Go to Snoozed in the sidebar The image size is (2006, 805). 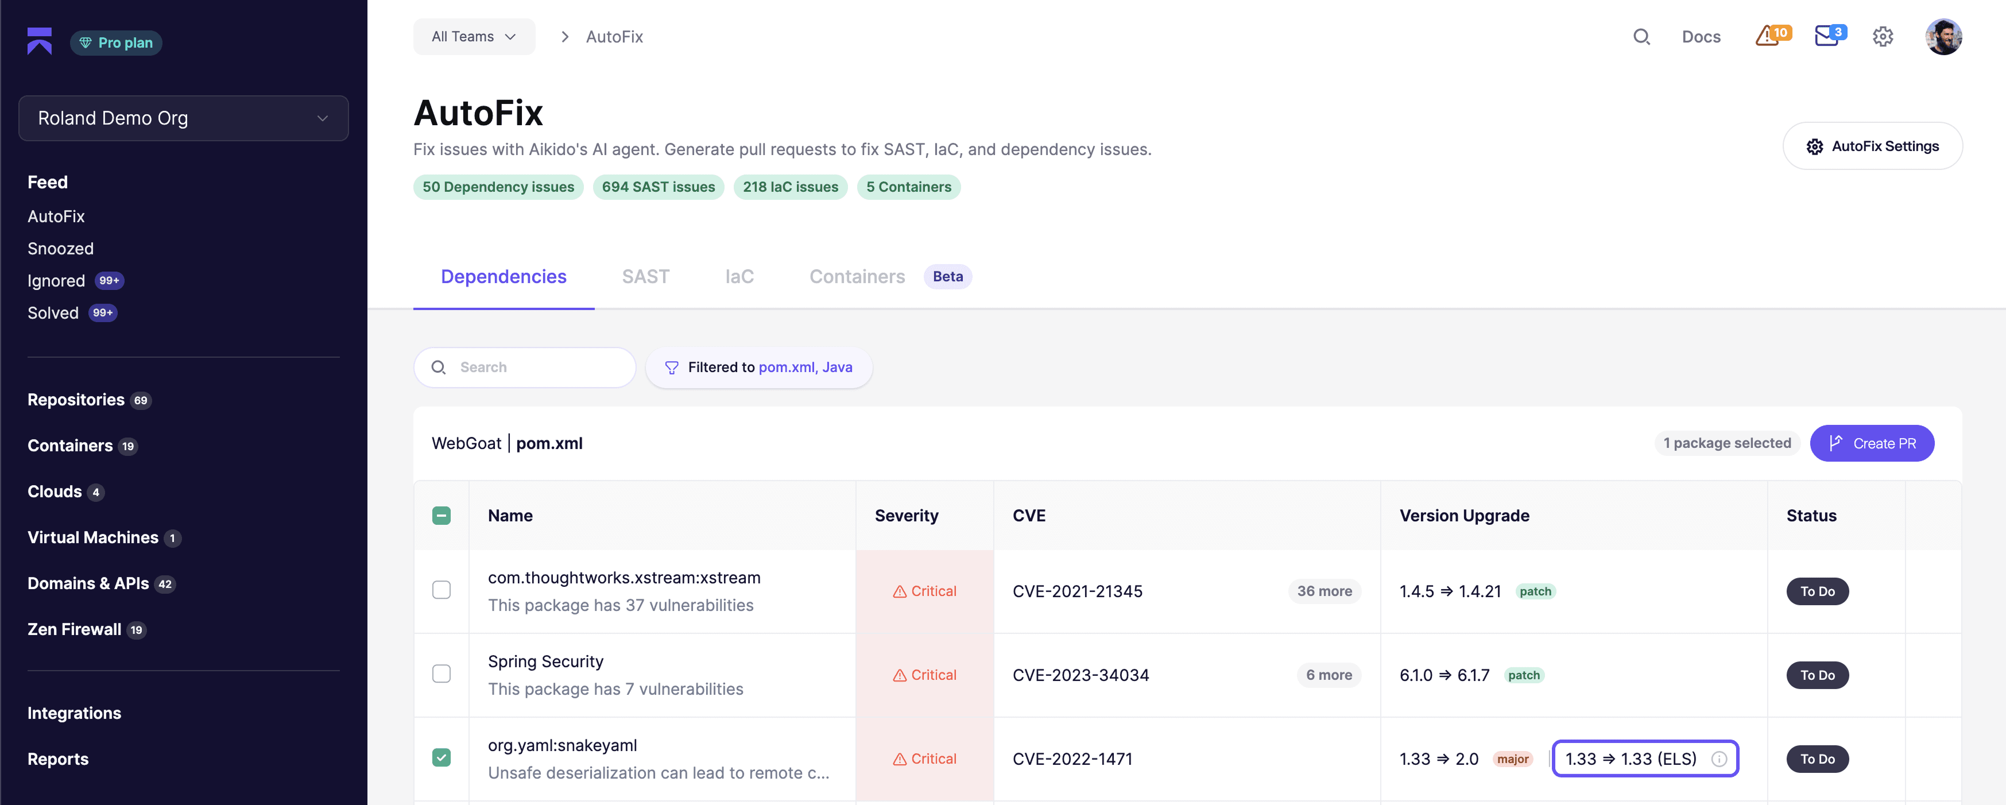[x=61, y=249]
